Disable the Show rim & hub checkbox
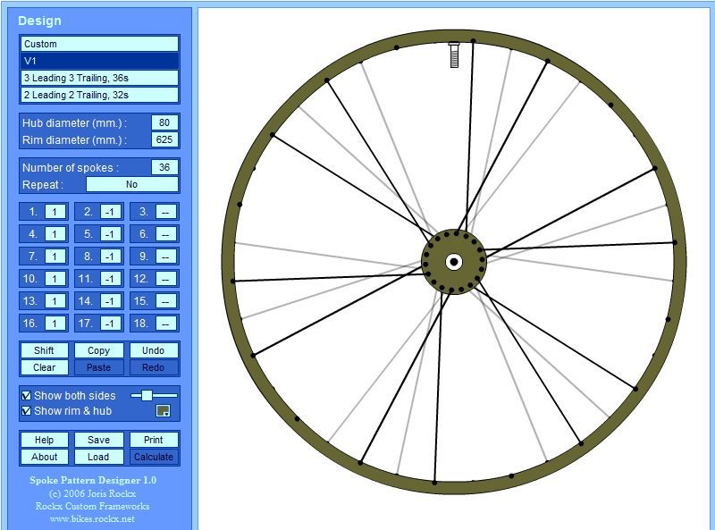Viewport: 715px width, 530px height. click(26, 411)
